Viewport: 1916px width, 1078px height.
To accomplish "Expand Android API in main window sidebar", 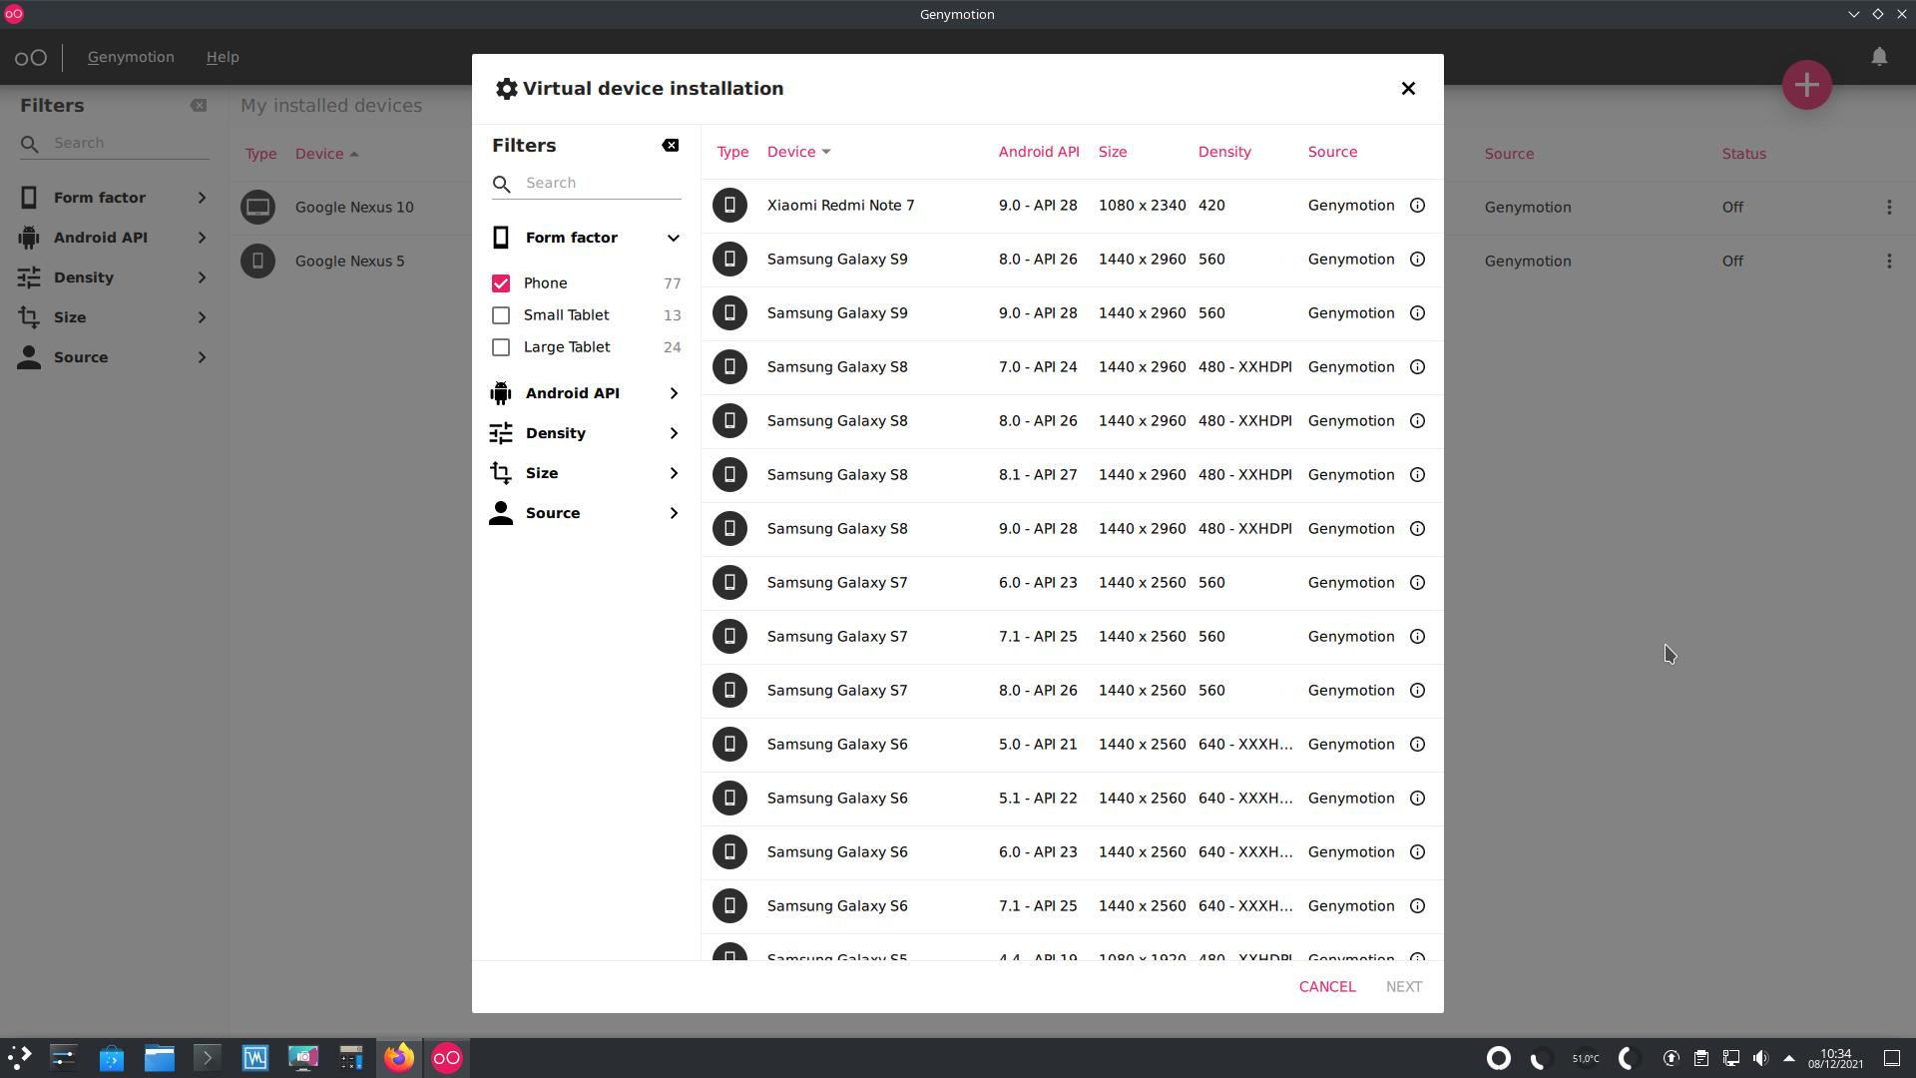I will tap(202, 238).
